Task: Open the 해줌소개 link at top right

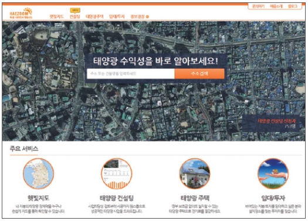Action: (276, 6)
